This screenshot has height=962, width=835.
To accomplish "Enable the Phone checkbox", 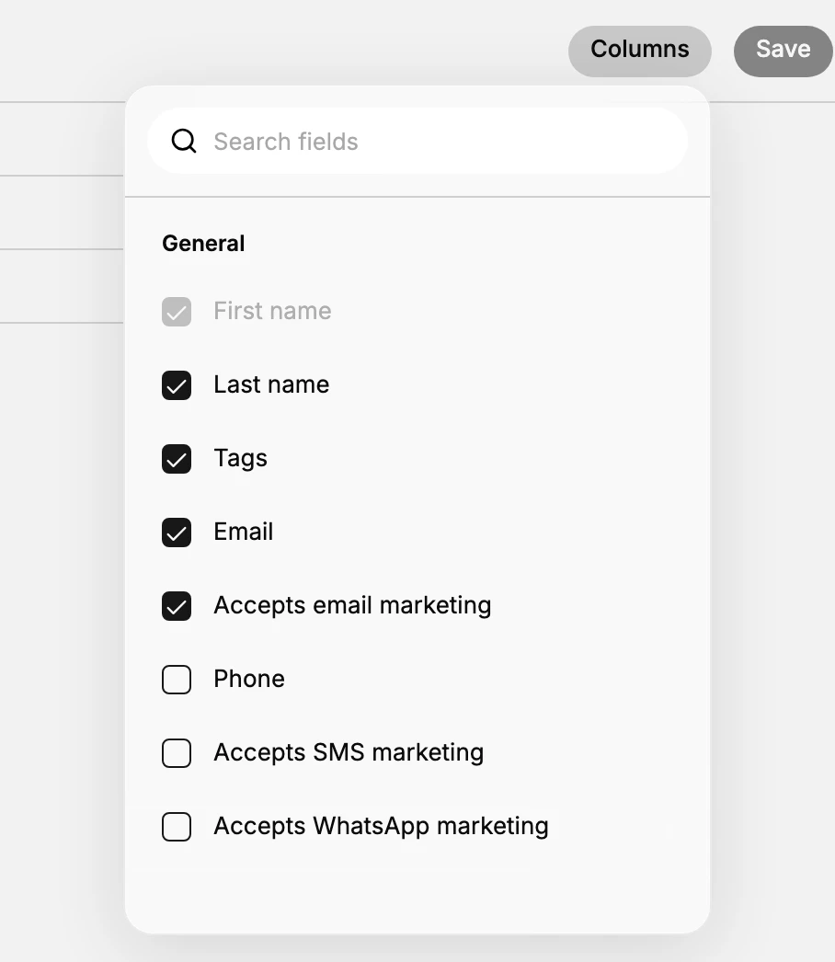I will [x=177, y=680].
